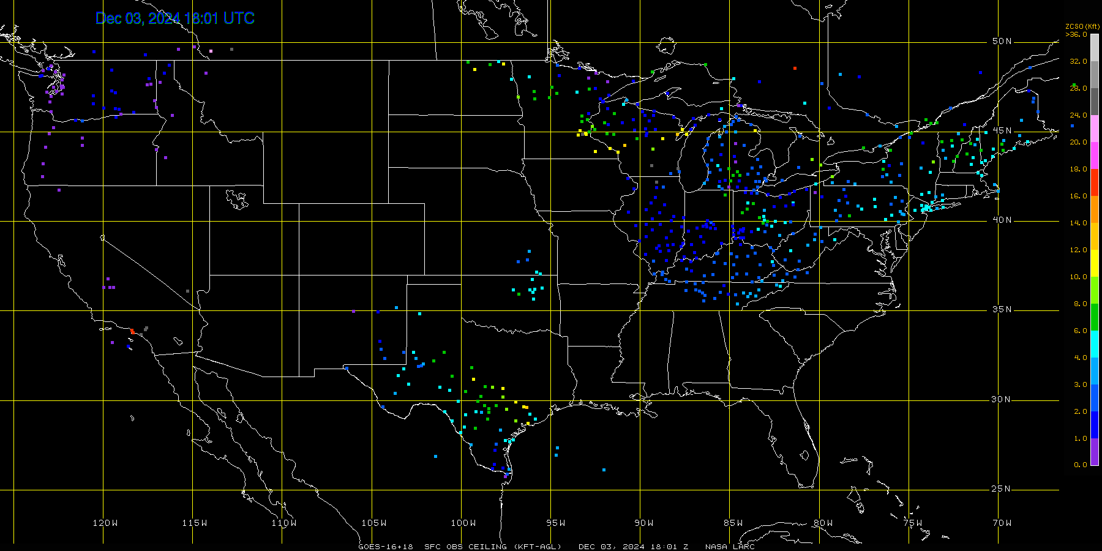
Task: Click the 105W longitude label
Action: click(374, 523)
